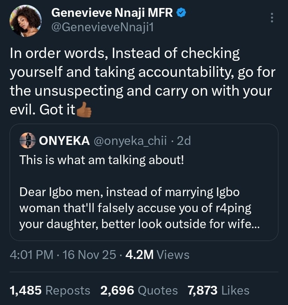Click the blue verified badge
The height and width of the screenshot is (305, 288).
[181, 13]
